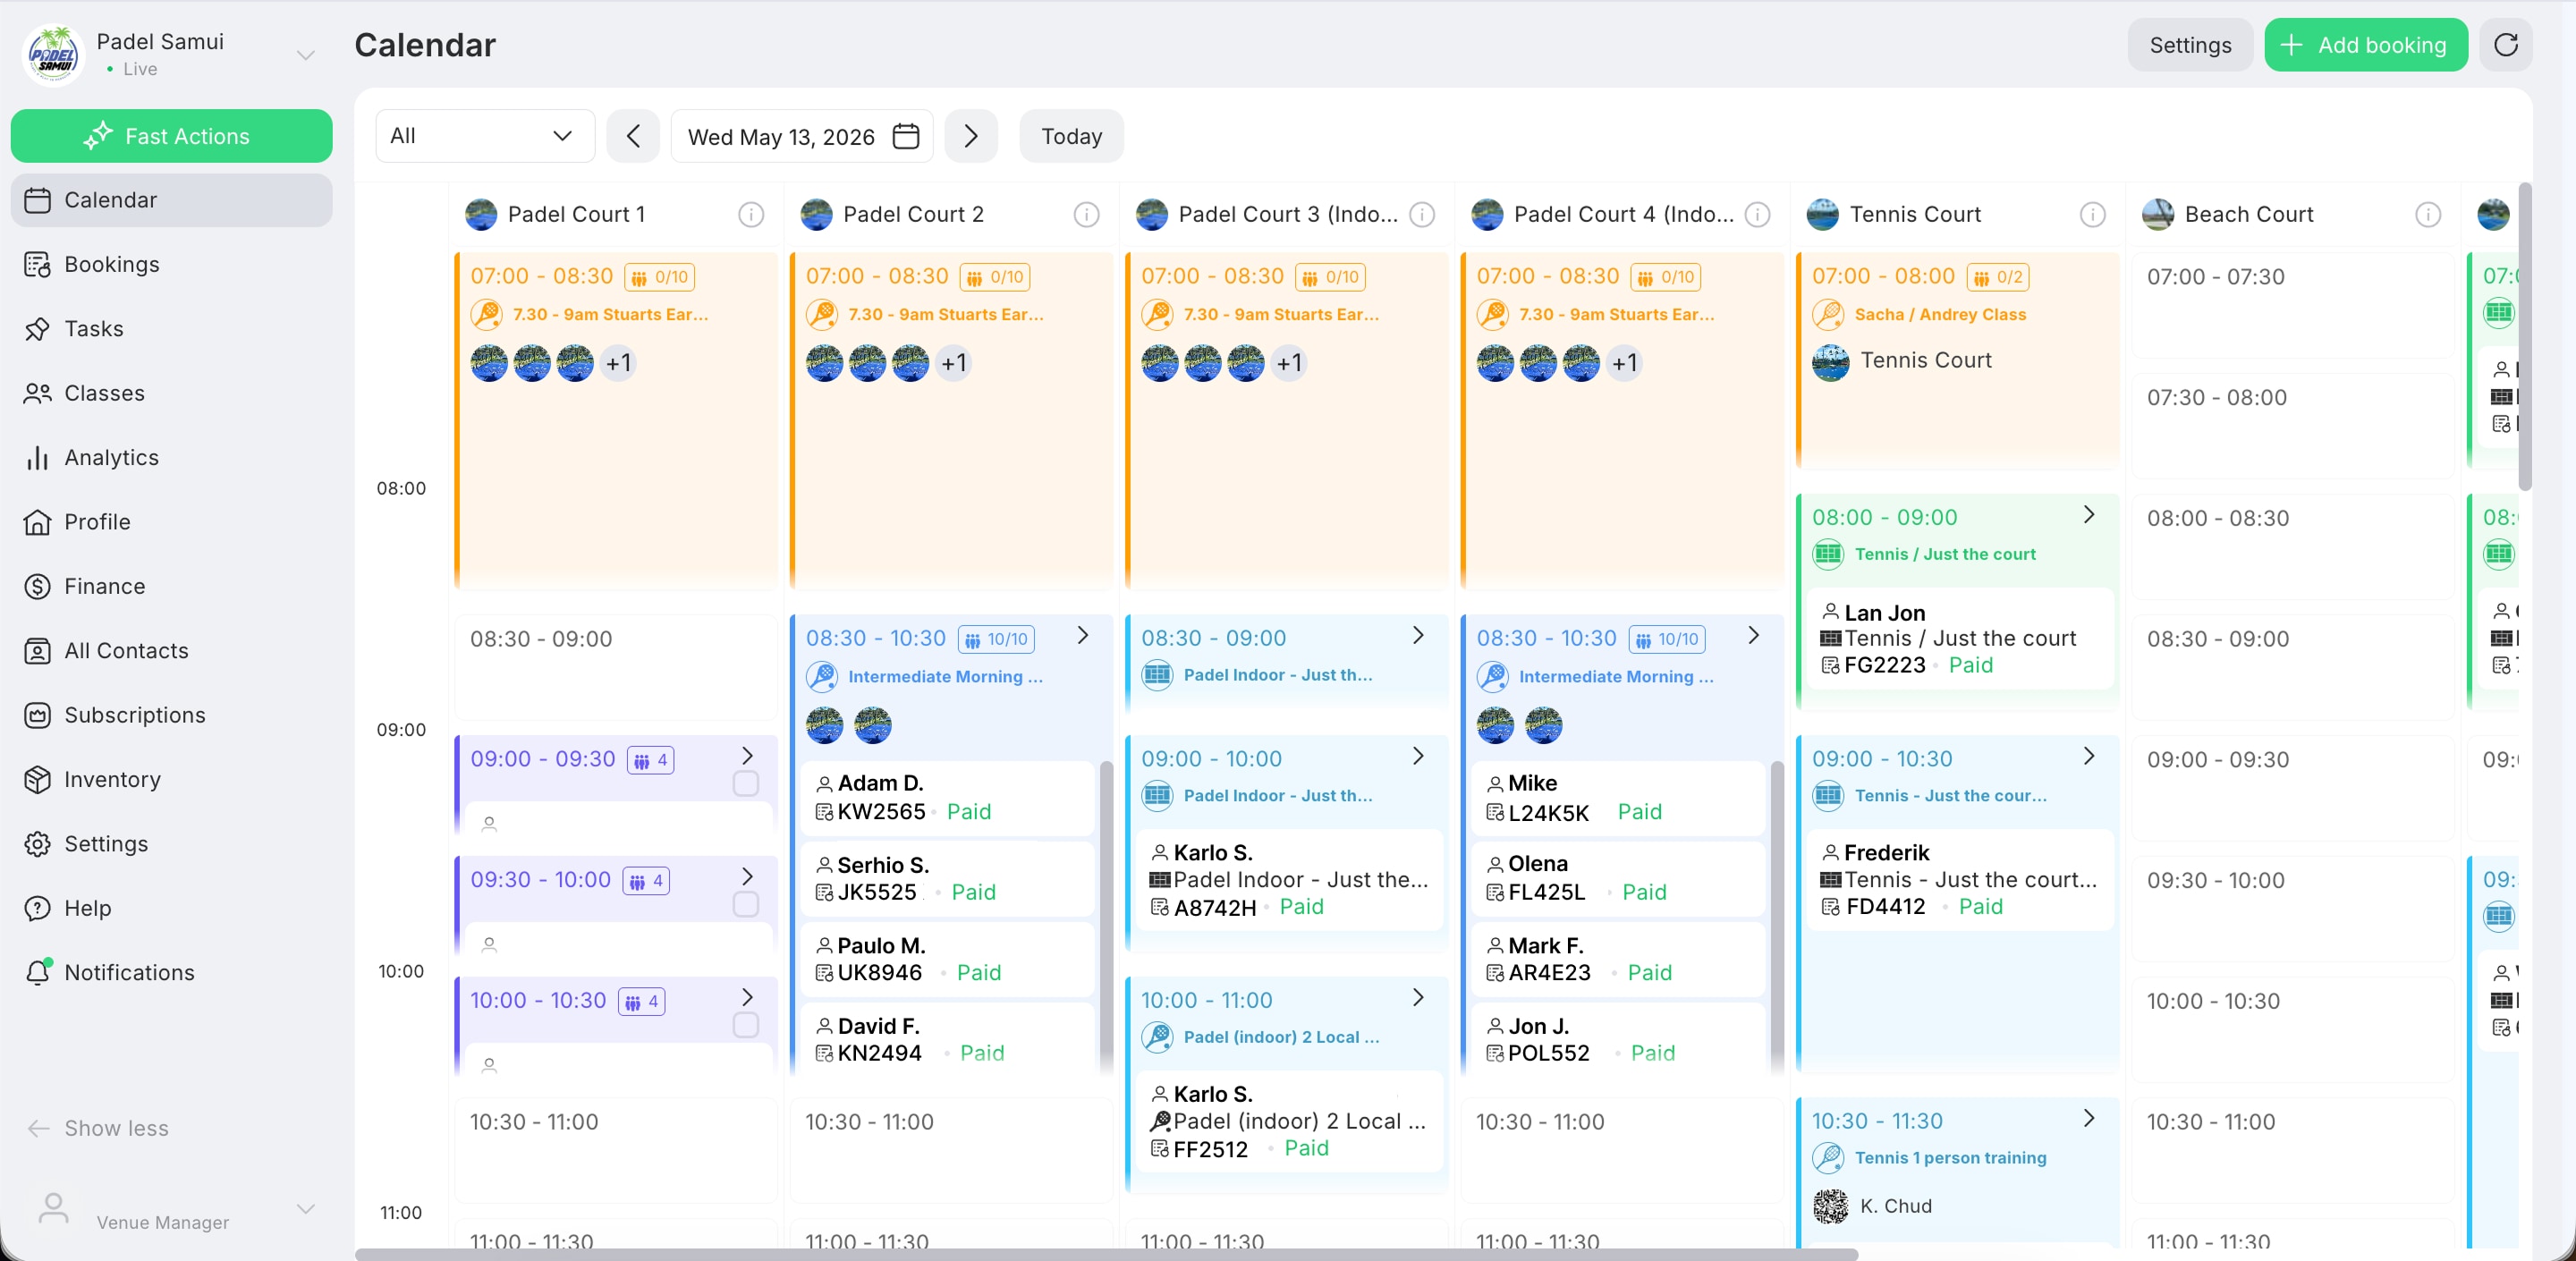Open info for Padel Court 1
This screenshot has width=2576, height=1261.
pyautogui.click(x=751, y=214)
